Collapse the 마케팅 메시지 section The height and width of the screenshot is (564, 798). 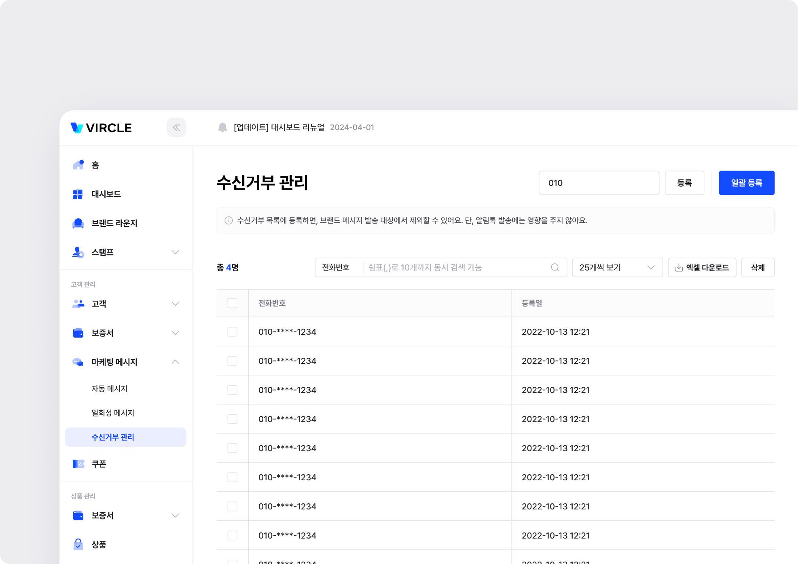[x=175, y=362]
